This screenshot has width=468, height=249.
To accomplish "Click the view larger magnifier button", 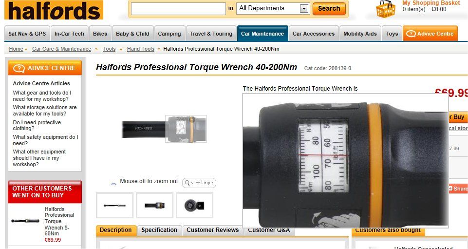I will 199,183.
